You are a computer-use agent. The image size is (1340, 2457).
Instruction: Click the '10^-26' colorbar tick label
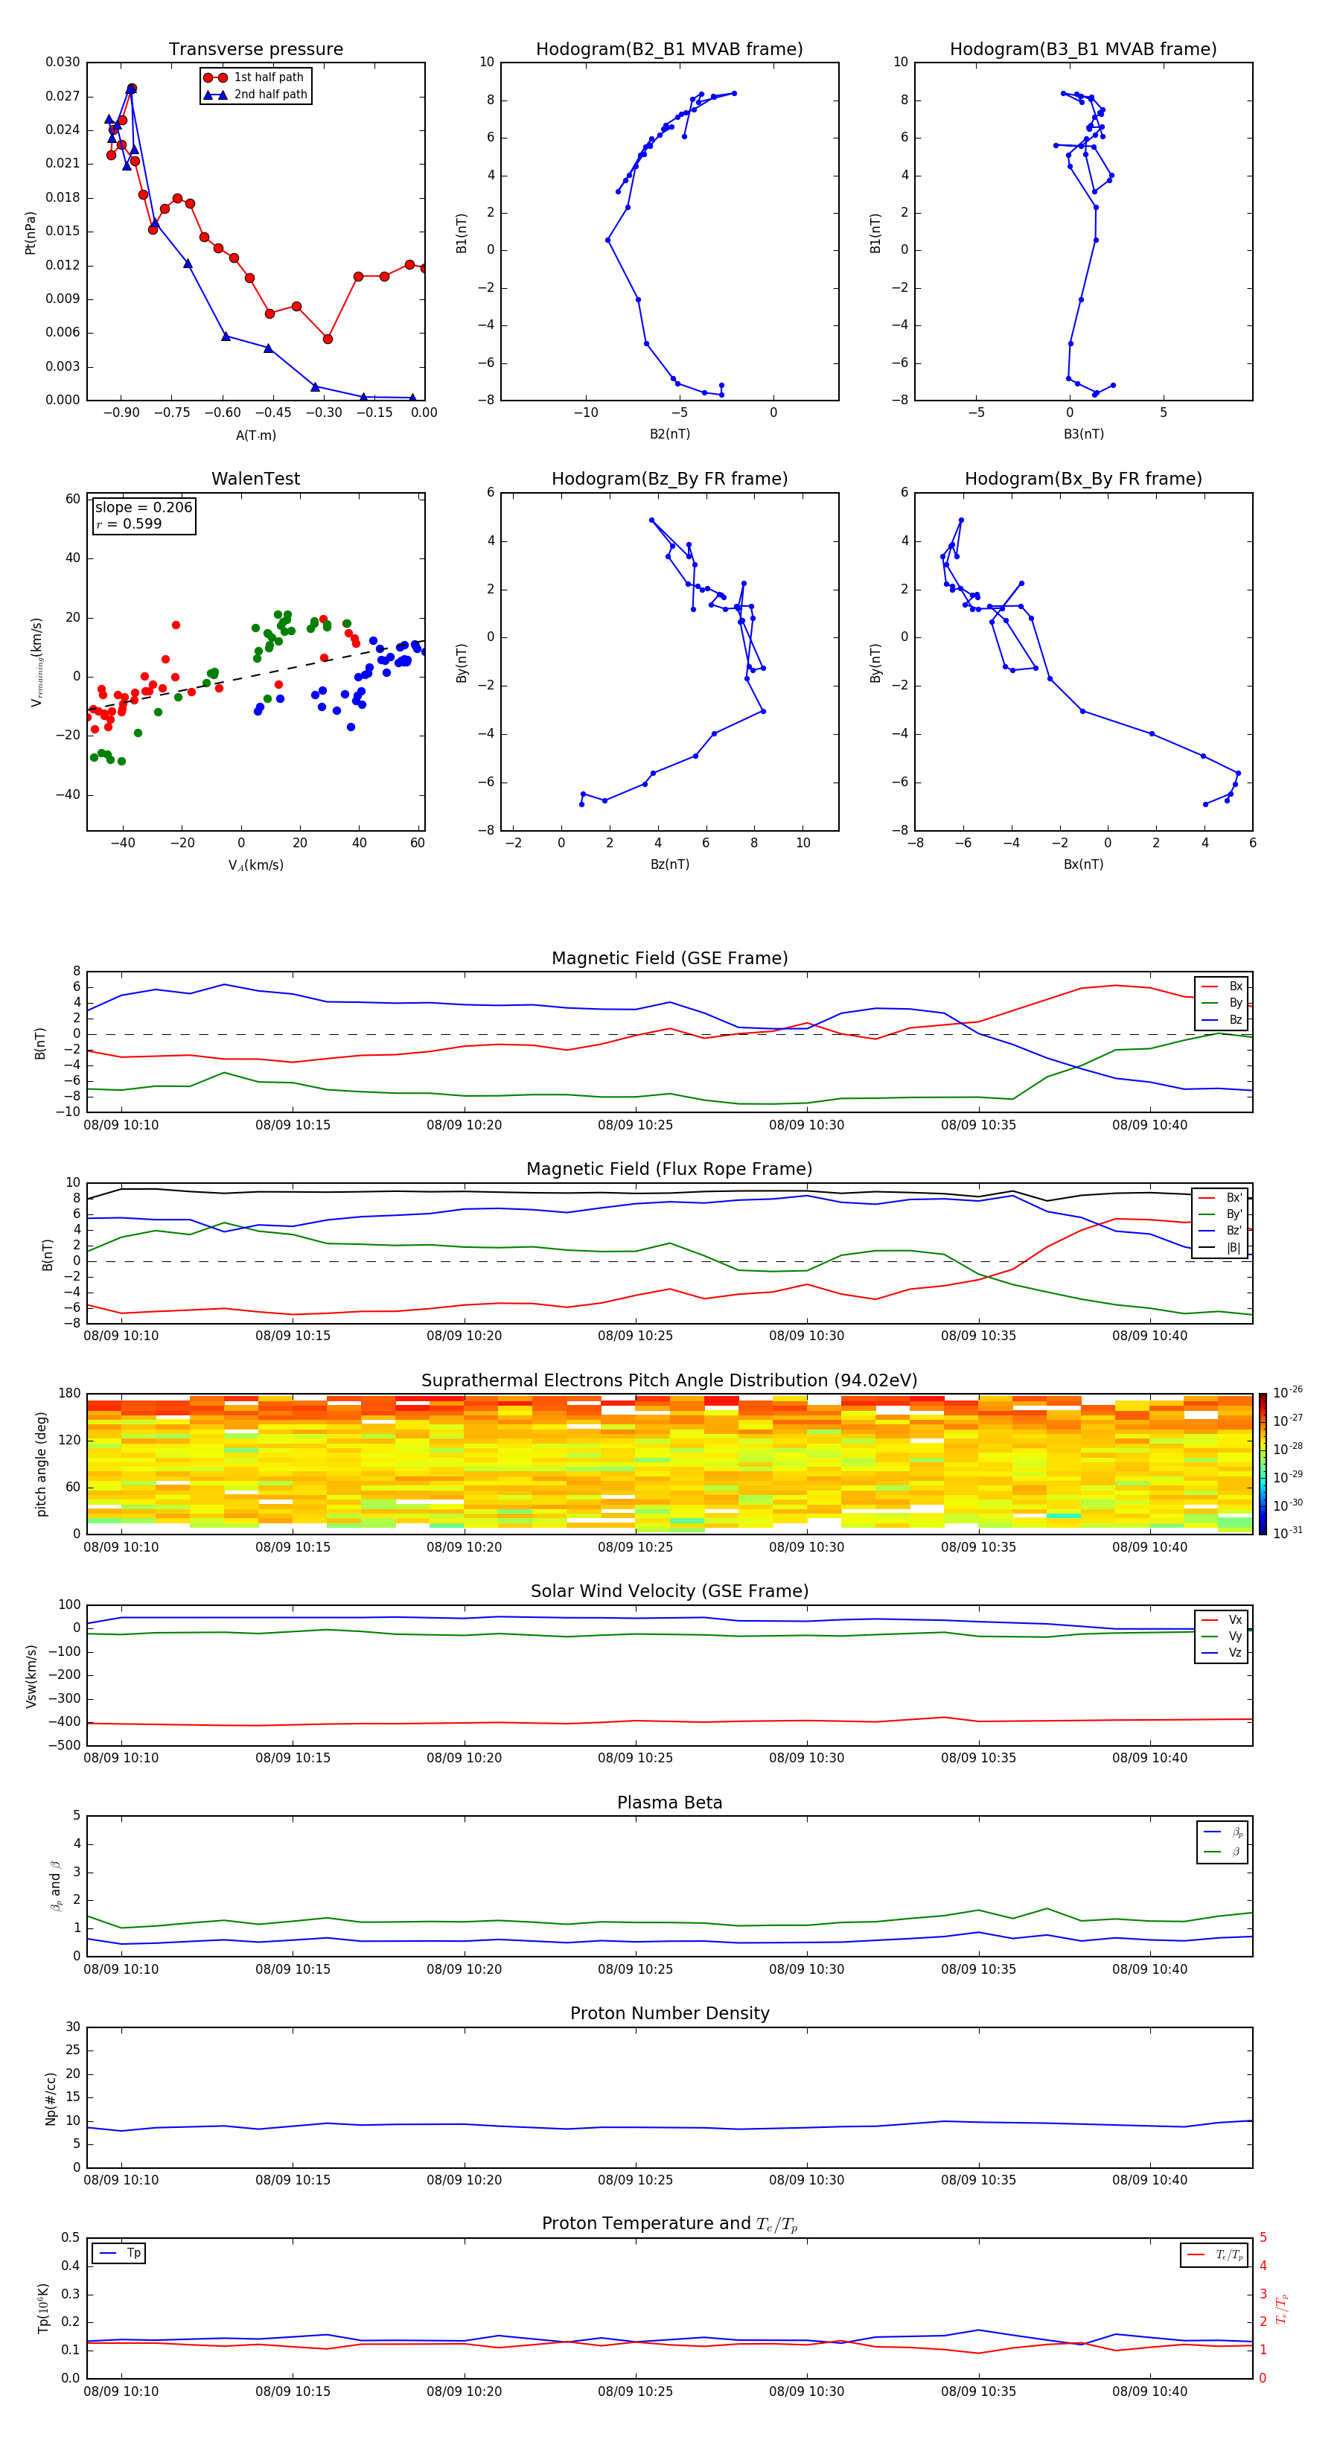click(x=1288, y=1392)
